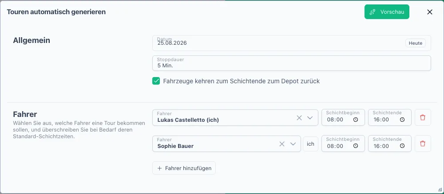The width and height of the screenshot is (444, 194).
Task: Open the Schichtbeginn clock icon for Sophie Bauer
Action: [x=356, y=146]
